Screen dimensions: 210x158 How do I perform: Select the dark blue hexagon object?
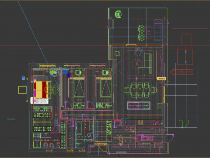point(69,75)
